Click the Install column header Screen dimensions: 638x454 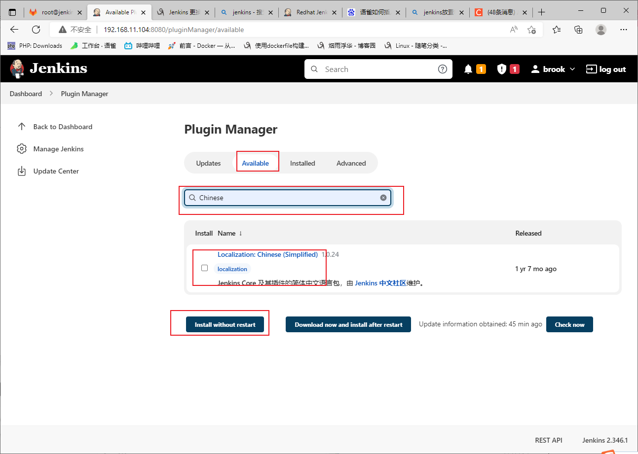204,233
